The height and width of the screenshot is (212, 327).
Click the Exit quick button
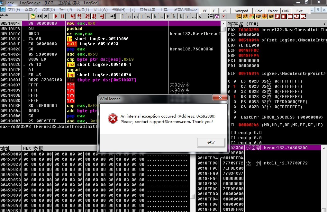(x=299, y=11)
